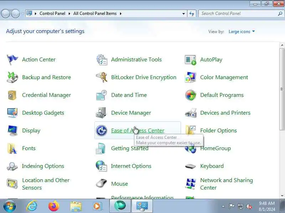
Task: Click the Default Programs link text
Action: (x=222, y=95)
